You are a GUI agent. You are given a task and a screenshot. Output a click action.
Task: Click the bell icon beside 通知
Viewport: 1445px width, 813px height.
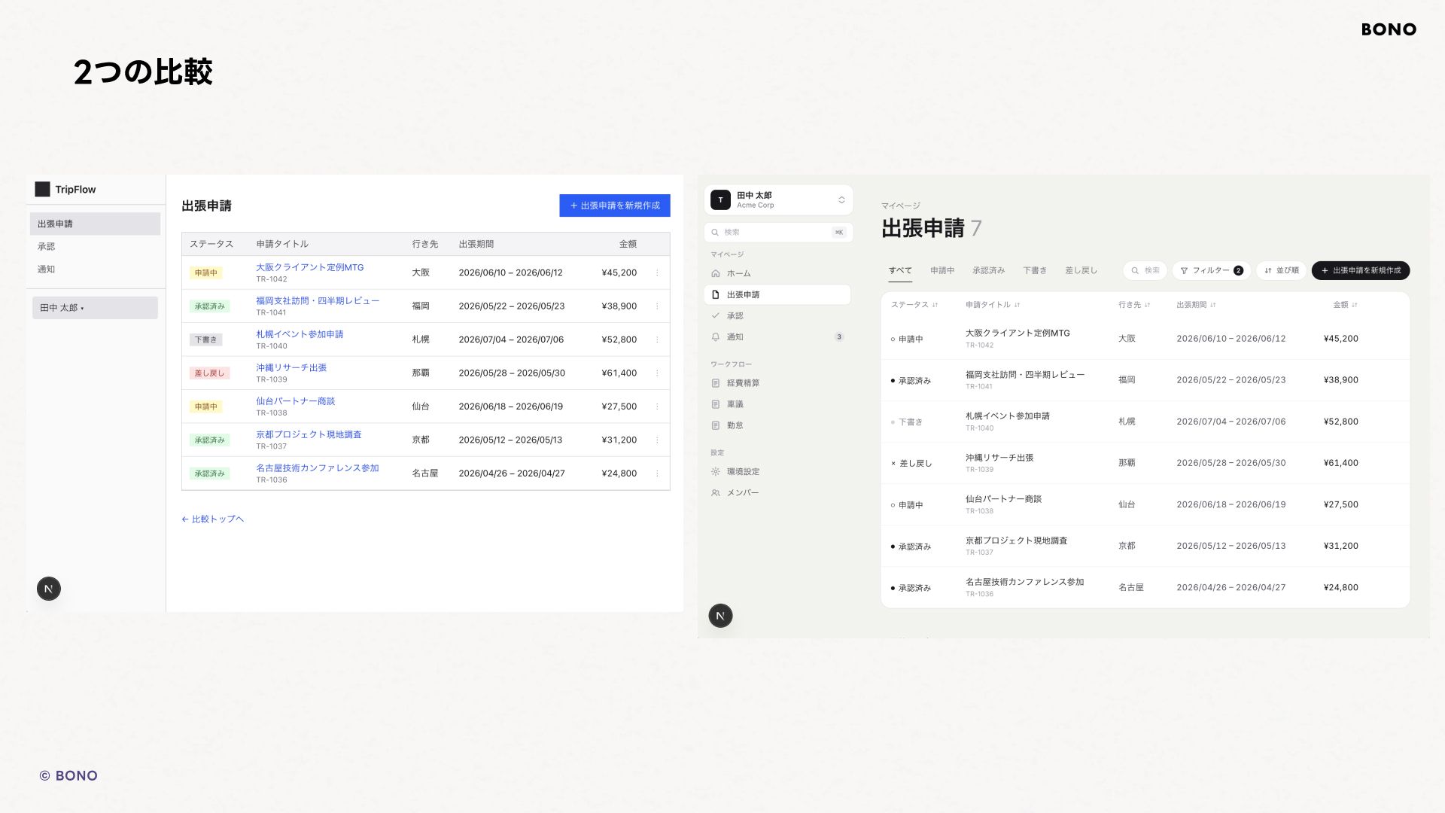[716, 336]
